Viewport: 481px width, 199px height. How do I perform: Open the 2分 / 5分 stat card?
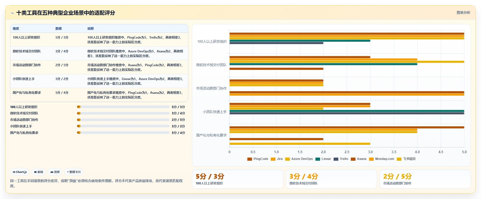coord(425,179)
